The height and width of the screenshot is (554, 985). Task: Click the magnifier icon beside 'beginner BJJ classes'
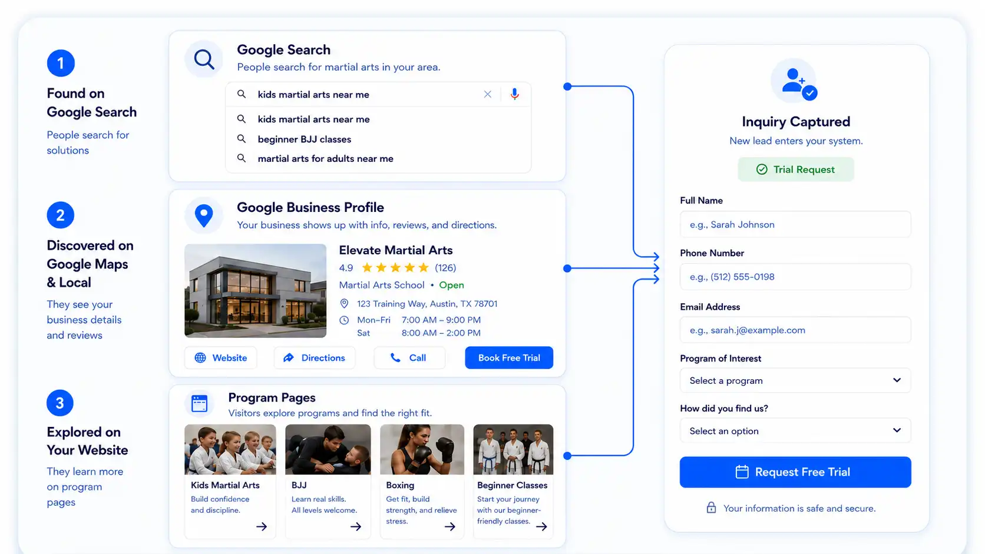[242, 139]
